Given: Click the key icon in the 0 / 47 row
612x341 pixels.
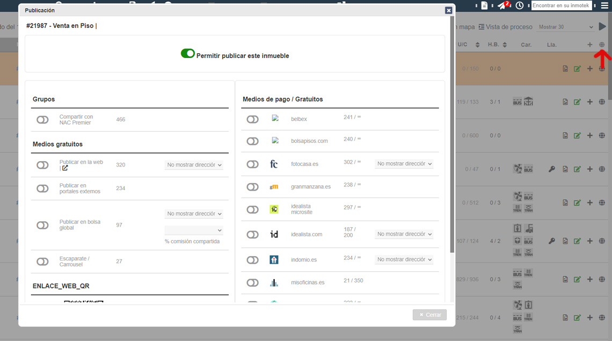Looking at the screenshot, I should (551, 169).
